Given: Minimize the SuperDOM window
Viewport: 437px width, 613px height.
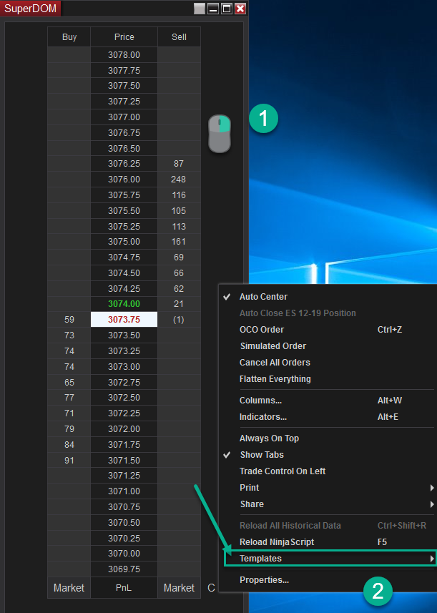Looking at the screenshot, I should pyautogui.click(x=213, y=9).
